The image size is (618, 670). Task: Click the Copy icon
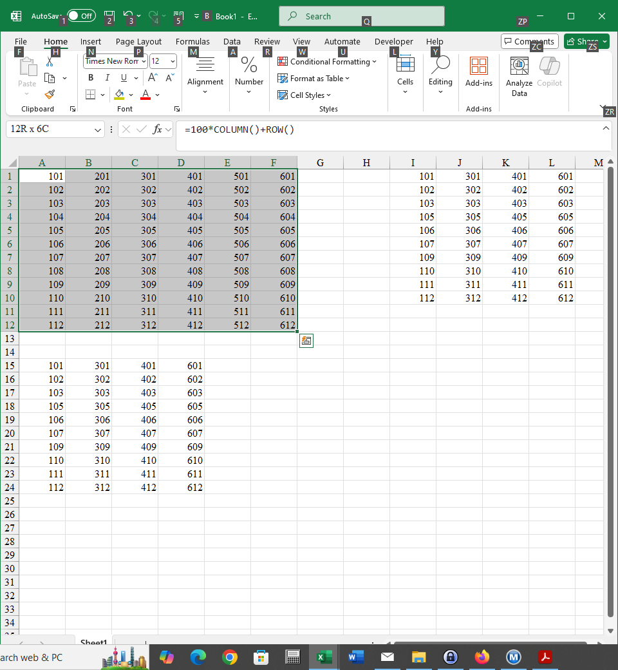click(x=50, y=78)
